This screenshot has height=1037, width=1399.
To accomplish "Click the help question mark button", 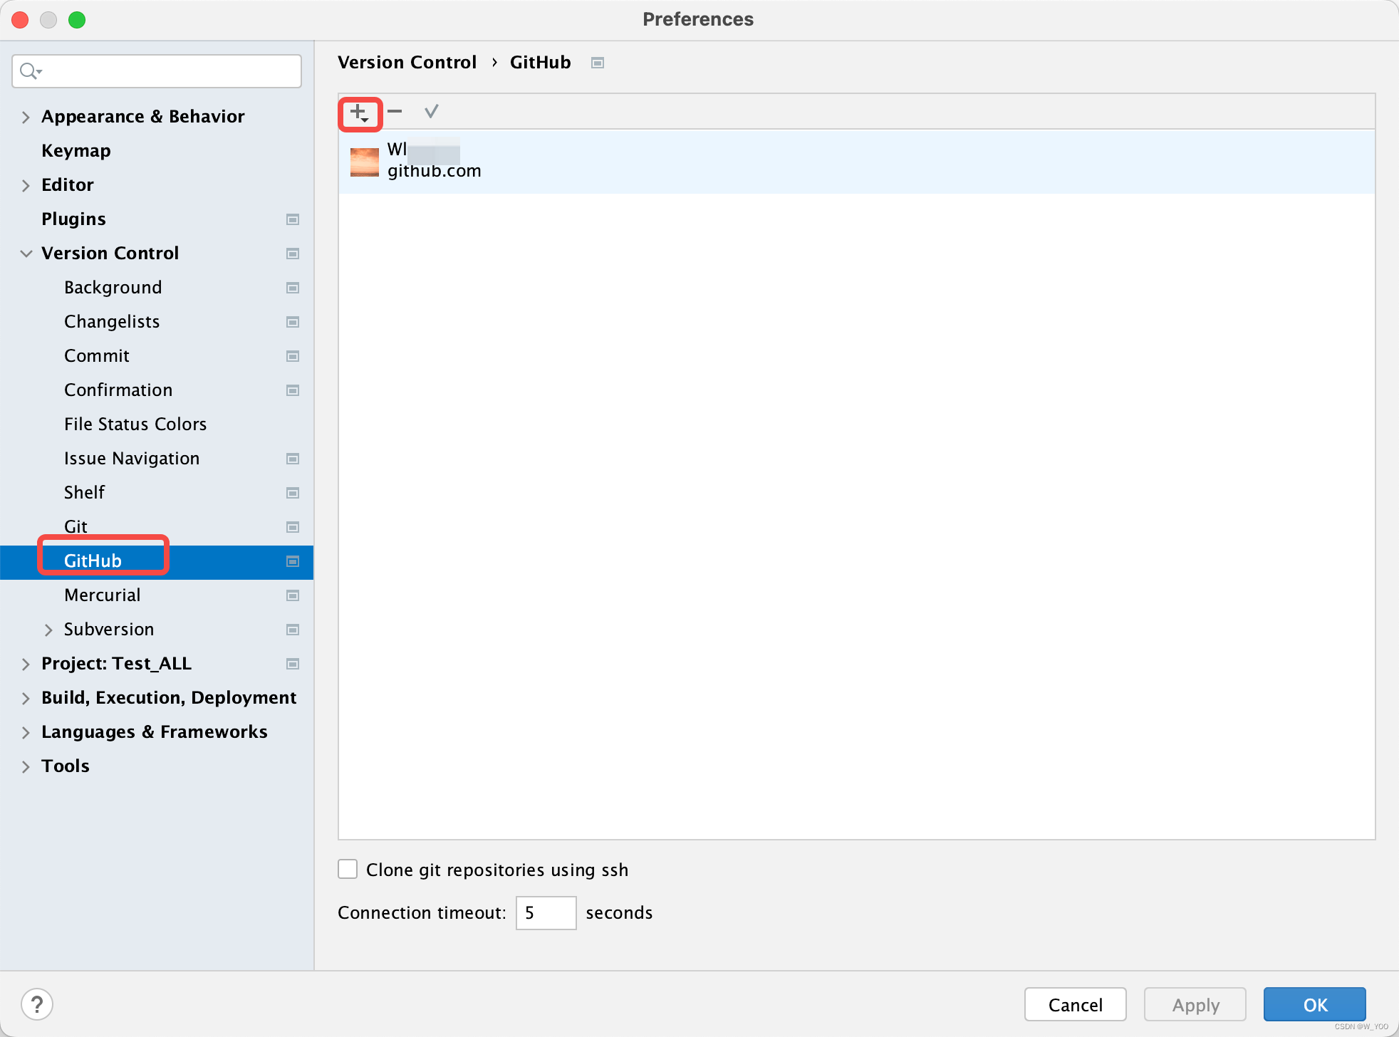I will tap(37, 1004).
